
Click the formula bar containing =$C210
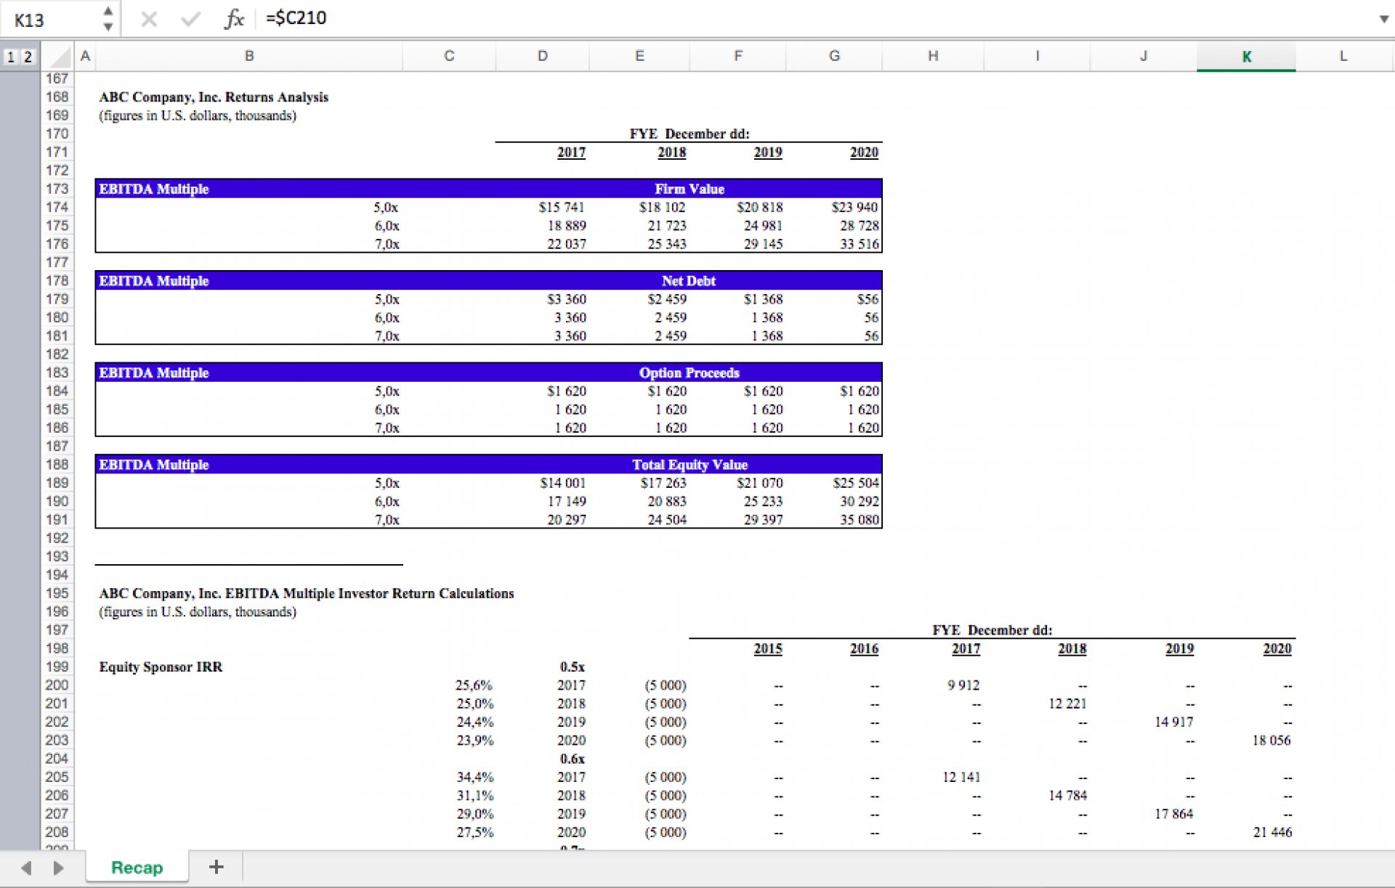click(814, 18)
